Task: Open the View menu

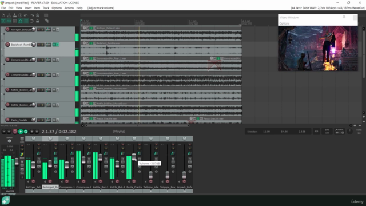Action: 19,8
